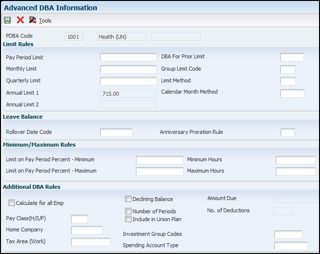This screenshot has height=254, width=320.
Task: Click the Annual Limit 2 field
Action: [x=128, y=104]
